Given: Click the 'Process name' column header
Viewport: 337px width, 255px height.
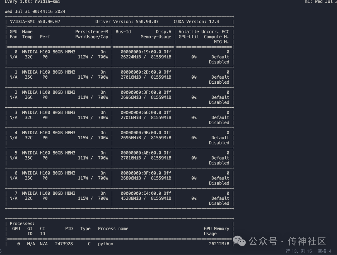Looking at the screenshot, I should 113,229.
